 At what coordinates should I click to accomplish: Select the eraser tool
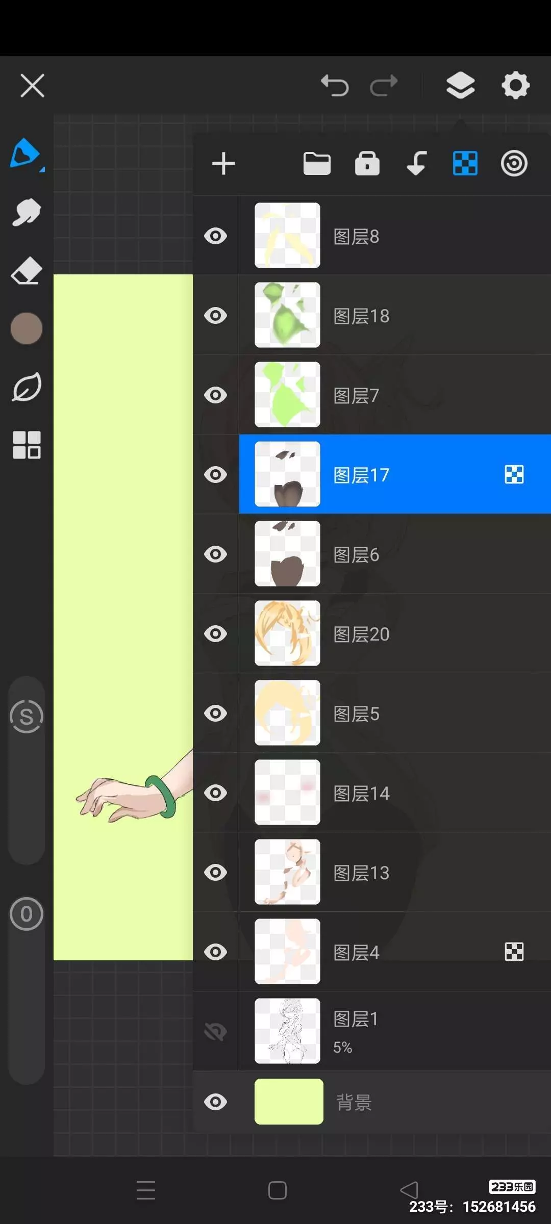26,270
